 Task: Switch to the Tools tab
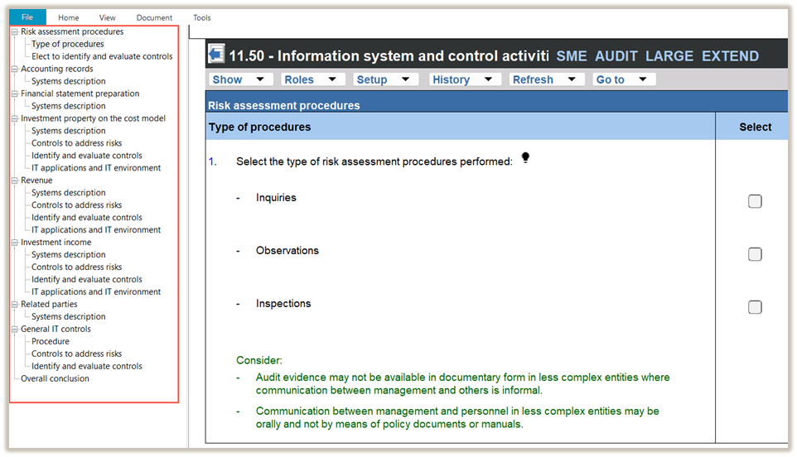pyautogui.click(x=202, y=17)
